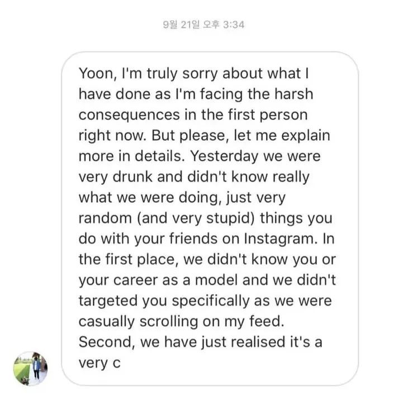Viewport: 408px width, 405px height.
Task: Click the word "career" in the message
Action: tap(132, 280)
